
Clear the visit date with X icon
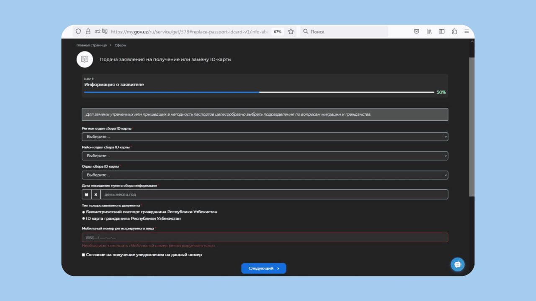pyautogui.click(x=96, y=194)
